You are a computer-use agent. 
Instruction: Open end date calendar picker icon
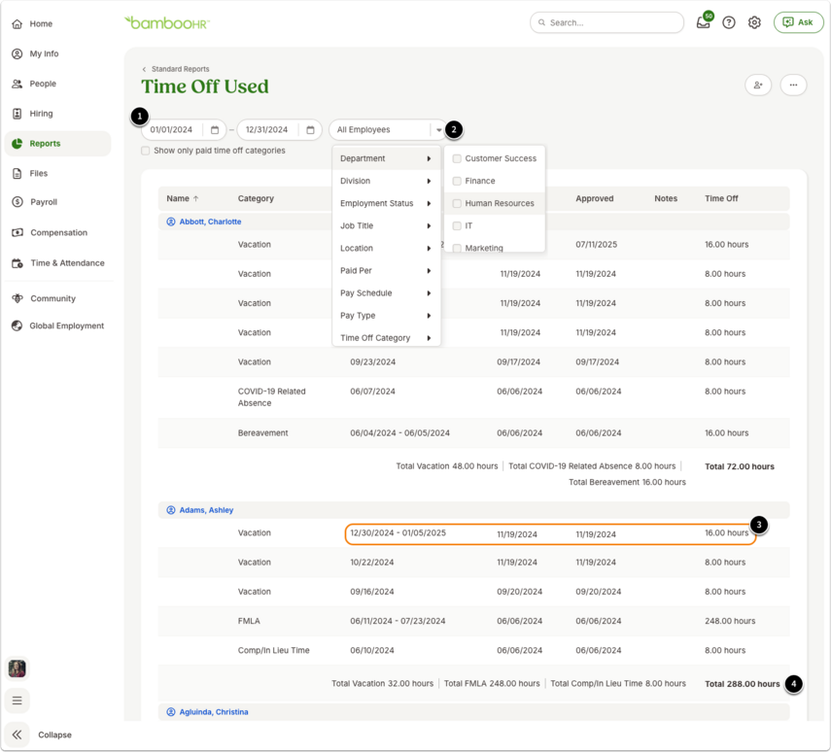tap(311, 130)
